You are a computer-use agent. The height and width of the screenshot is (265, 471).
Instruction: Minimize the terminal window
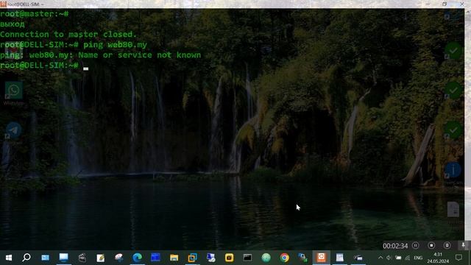click(428, 4)
